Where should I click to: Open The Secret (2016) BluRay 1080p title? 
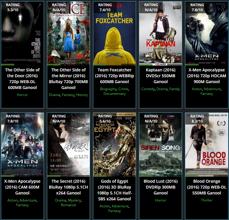[68, 187]
